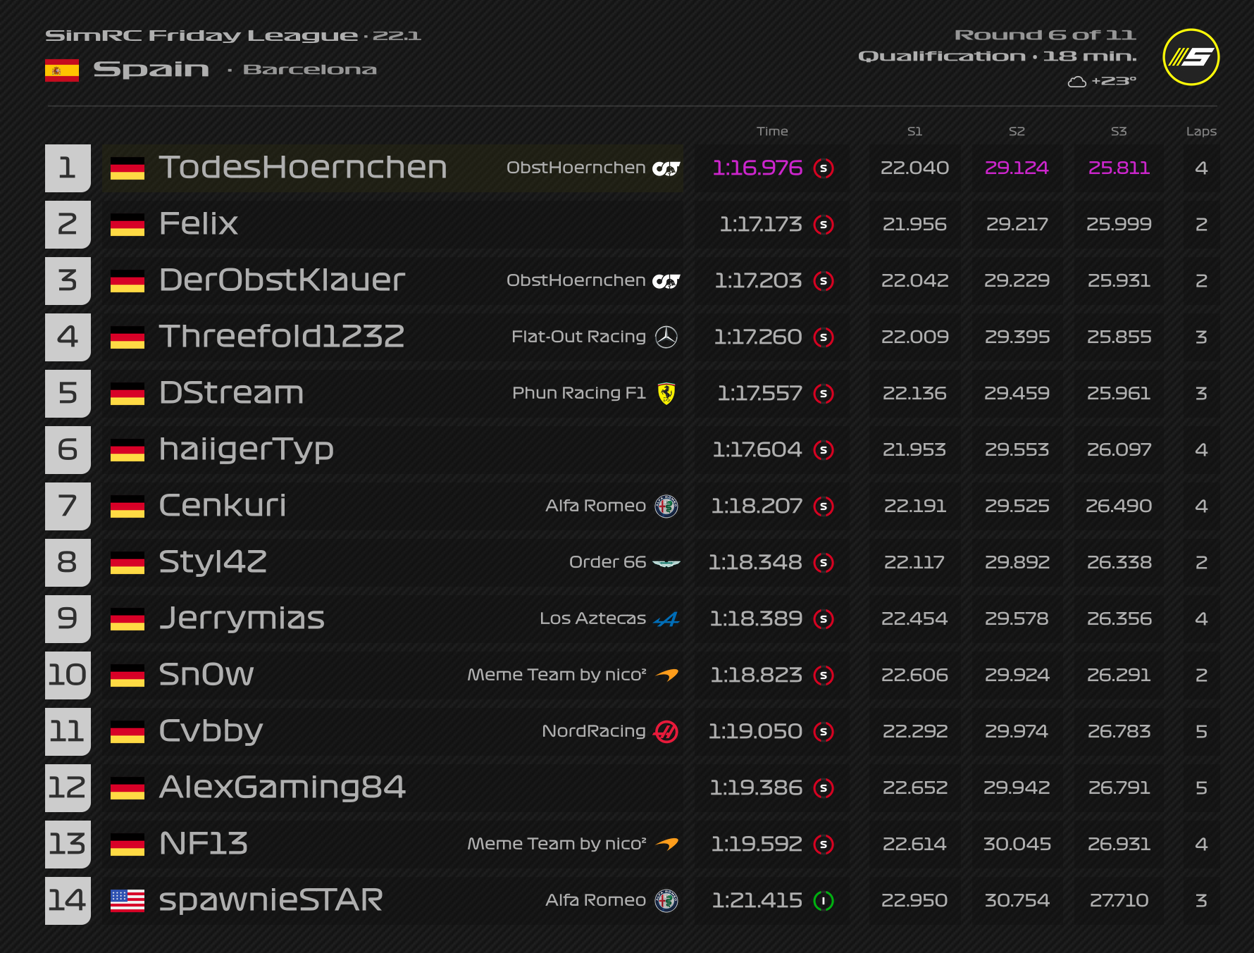Click the Alpine logo next to Los Aztecas
The height and width of the screenshot is (953, 1254).
pos(666,619)
